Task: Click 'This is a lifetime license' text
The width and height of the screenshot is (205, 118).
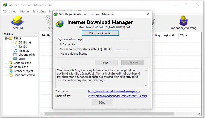Action: (73, 54)
